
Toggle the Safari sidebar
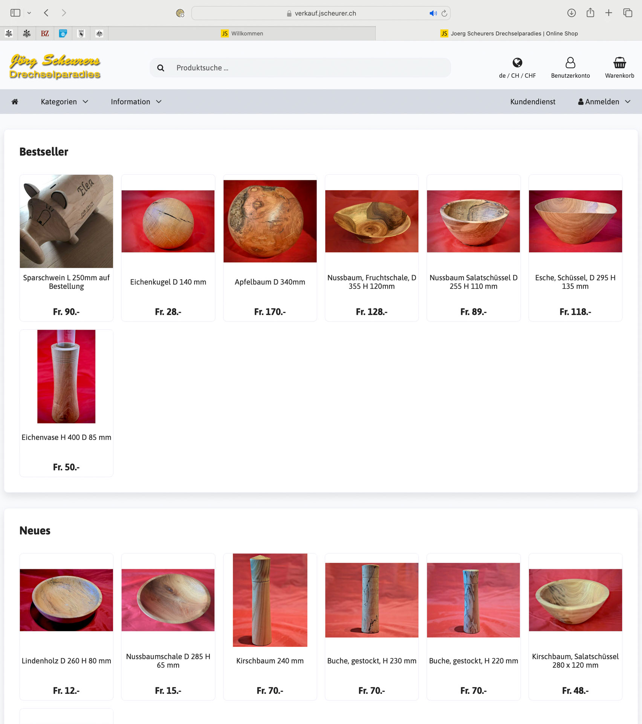click(x=15, y=13)
